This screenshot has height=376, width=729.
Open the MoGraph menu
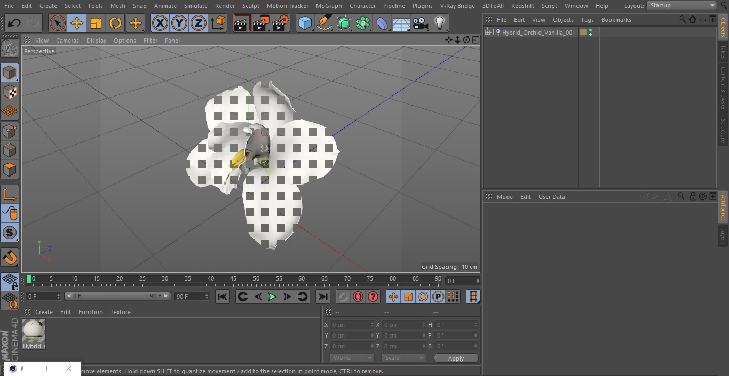coord(329,6)
